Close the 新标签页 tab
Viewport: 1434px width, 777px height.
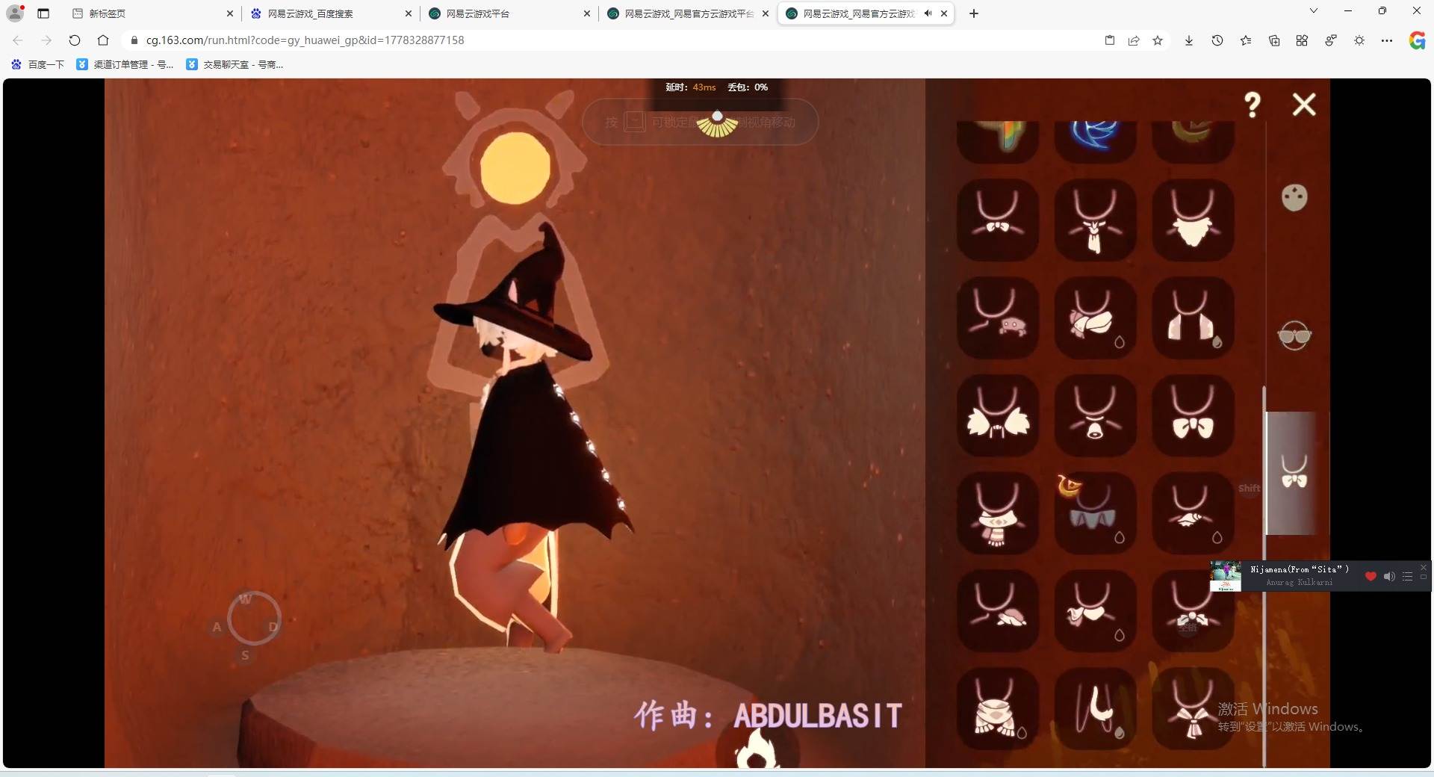[x=230, y=13]
